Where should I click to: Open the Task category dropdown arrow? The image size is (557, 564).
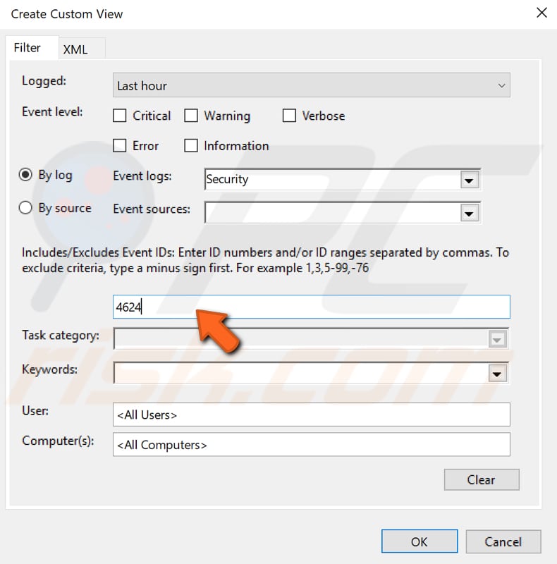(x=497, y=339)
